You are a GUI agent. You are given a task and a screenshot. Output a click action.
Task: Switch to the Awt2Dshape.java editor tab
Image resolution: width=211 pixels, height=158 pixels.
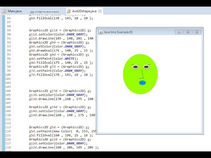[x=84, y=11]
